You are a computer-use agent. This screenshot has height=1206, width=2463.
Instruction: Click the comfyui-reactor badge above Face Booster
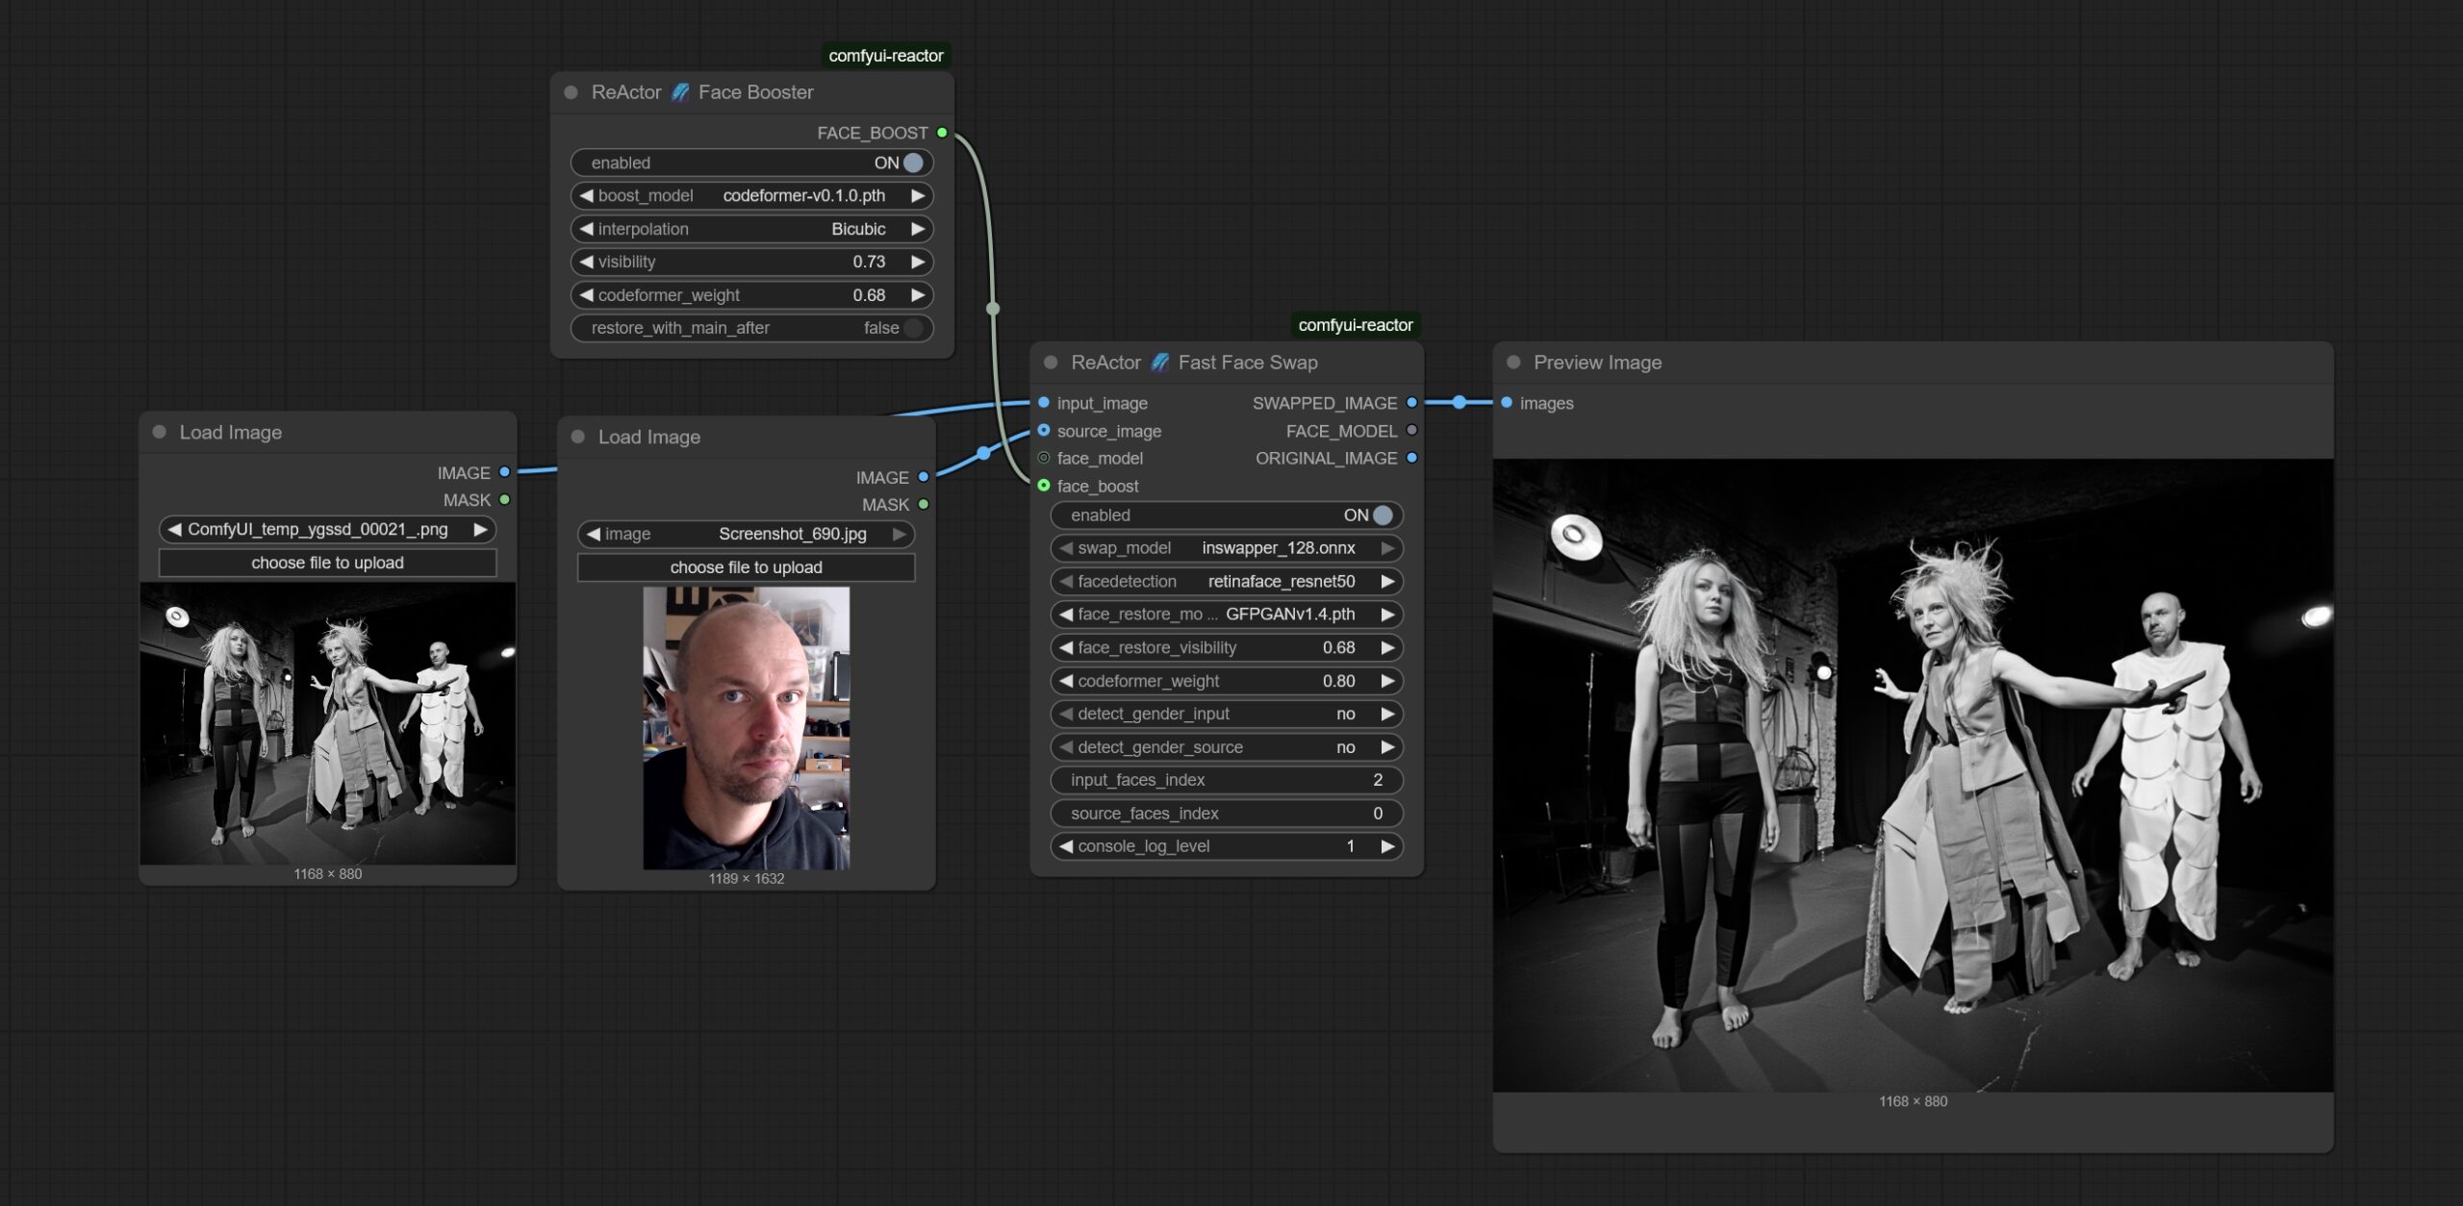coord(885,56)
